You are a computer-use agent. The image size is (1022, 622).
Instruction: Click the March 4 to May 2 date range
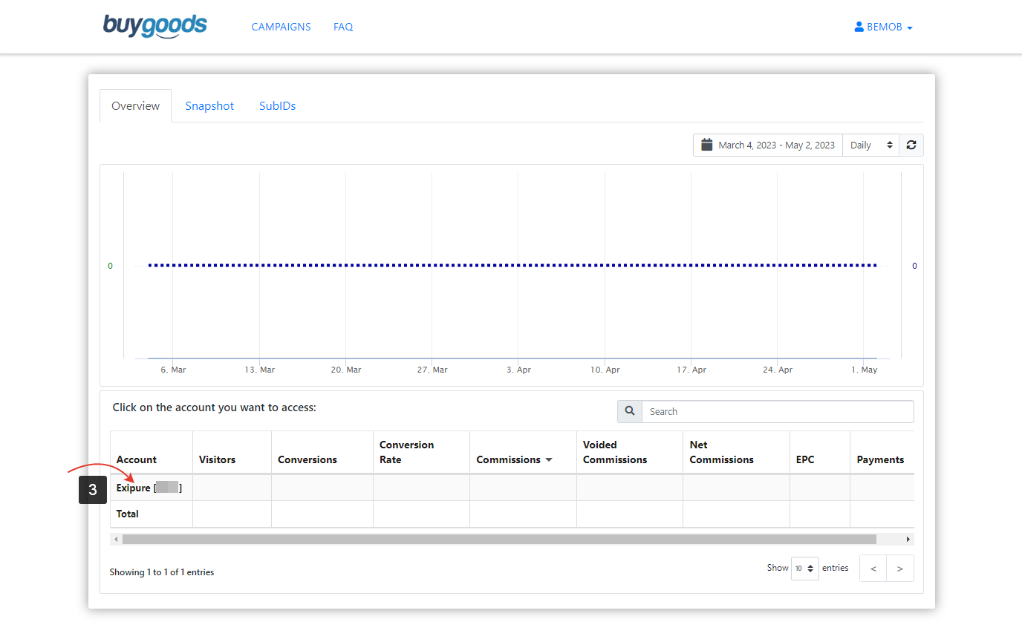pyautogui.click(x=775, y=145)
